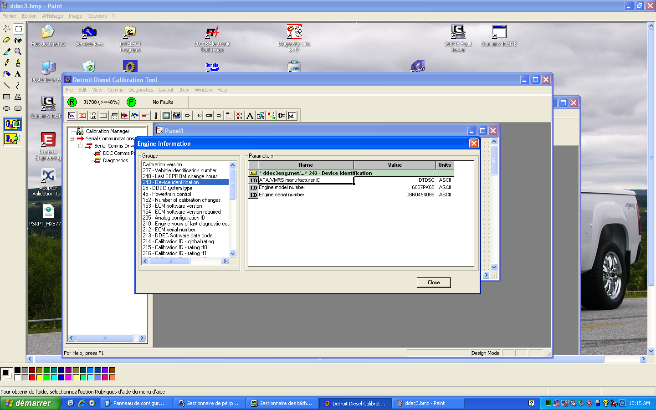Click the green F No Faults indicator
656x410 pixels.
tap(131, 102)
